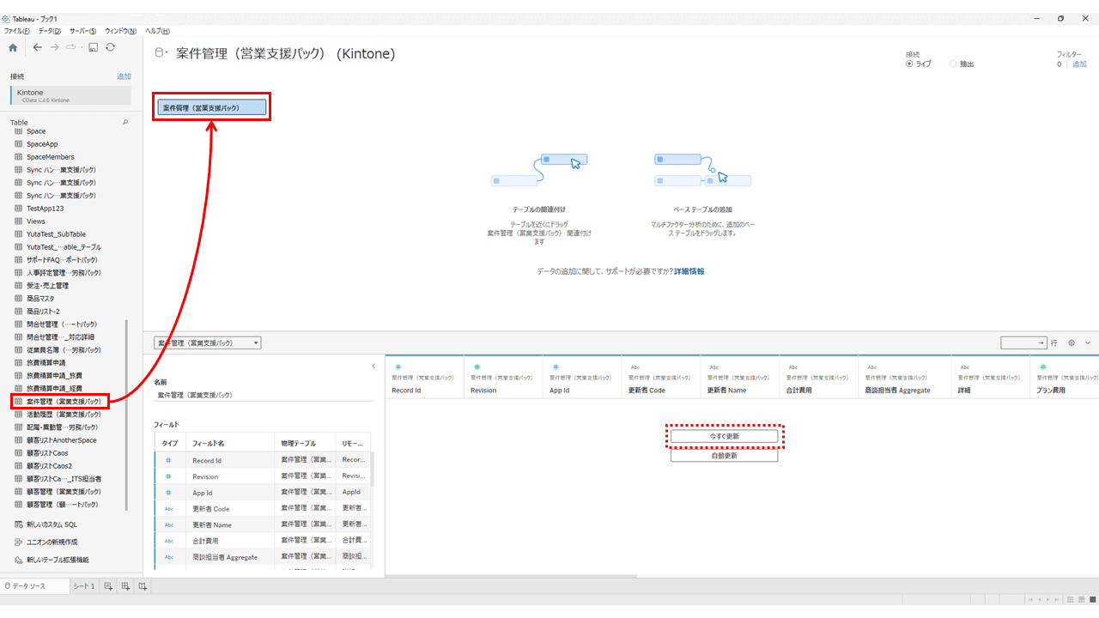
Task: Select the 顧客リストAnotherSpace table
Action: [x=61, y=440]
